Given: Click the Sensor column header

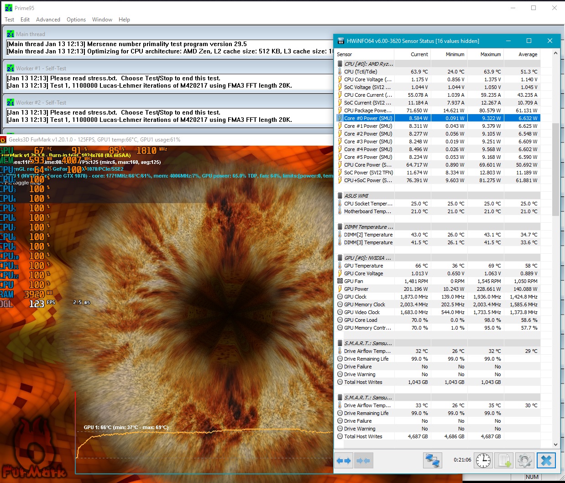Looking at the screenshot, I should point(365,54).
